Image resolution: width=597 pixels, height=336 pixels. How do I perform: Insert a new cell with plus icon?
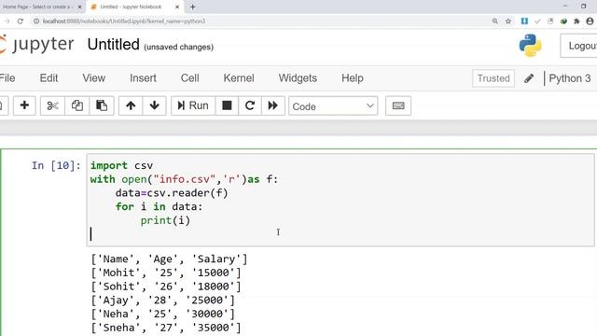click(25, 105)
